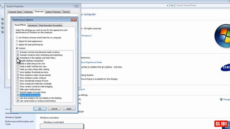
Task: Click the Change settings shield link
Action: click(225, 100)
